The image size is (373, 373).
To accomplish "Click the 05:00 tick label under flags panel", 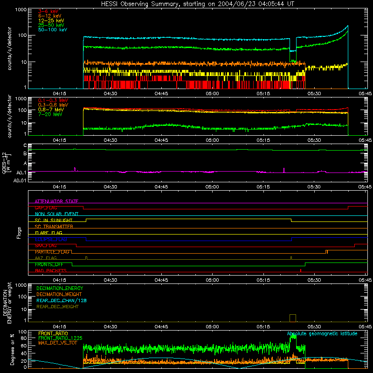I will point(212,280).
